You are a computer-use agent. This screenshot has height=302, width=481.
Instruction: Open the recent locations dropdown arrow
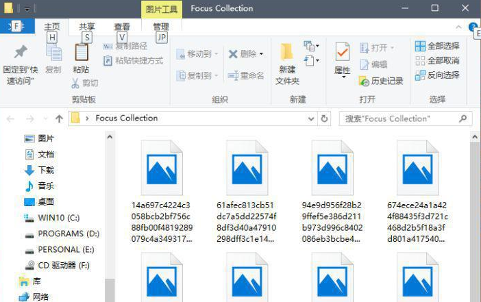(46, 118)
